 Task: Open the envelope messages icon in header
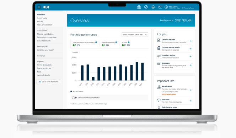[x=160, y=7]
